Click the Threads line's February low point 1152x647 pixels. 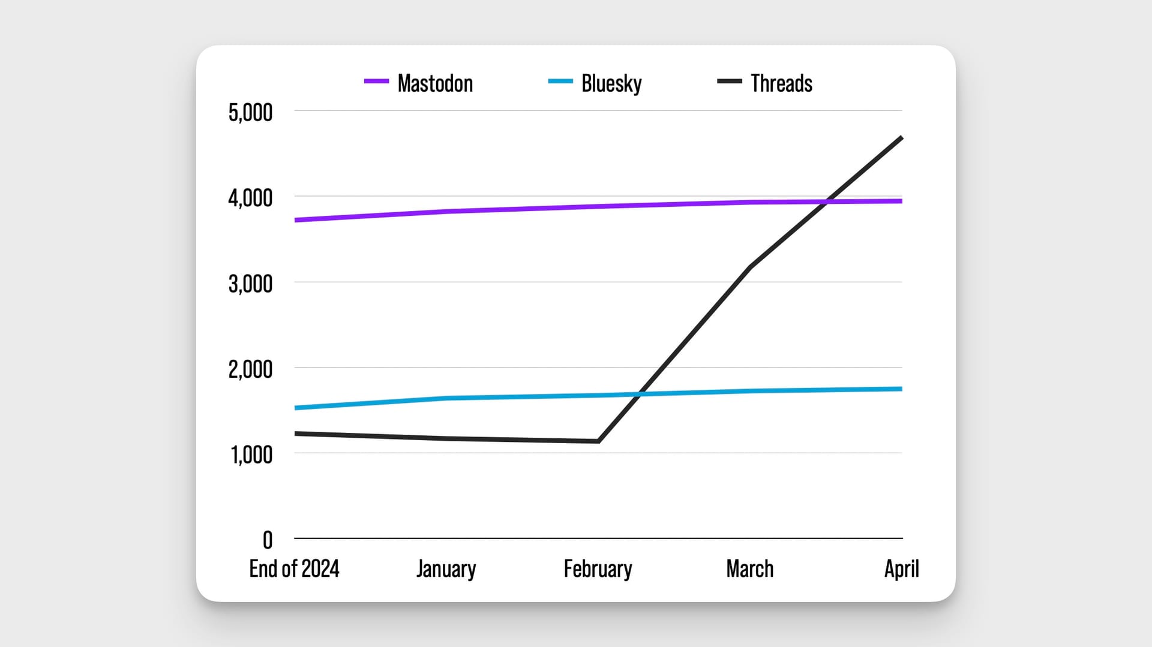[598, 441]
